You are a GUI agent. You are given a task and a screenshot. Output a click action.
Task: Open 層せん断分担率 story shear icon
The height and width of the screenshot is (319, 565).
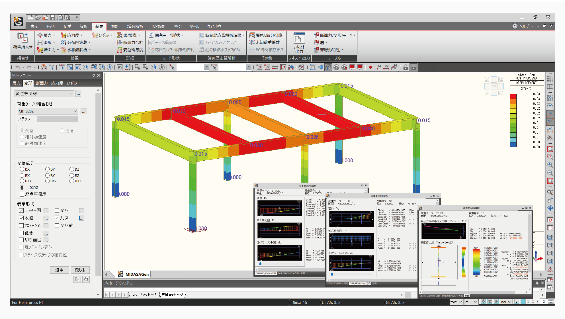point(252,35)
